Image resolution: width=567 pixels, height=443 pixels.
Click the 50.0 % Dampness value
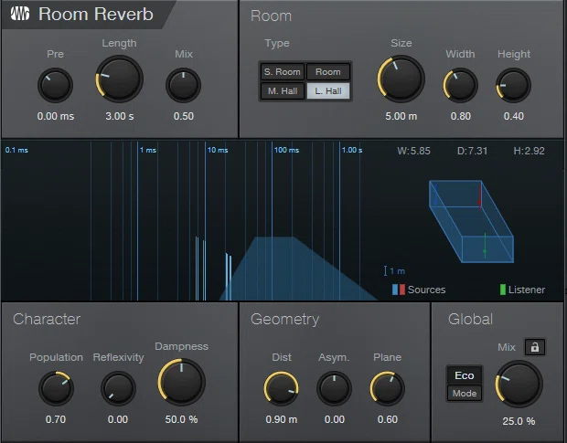(181, 419)
